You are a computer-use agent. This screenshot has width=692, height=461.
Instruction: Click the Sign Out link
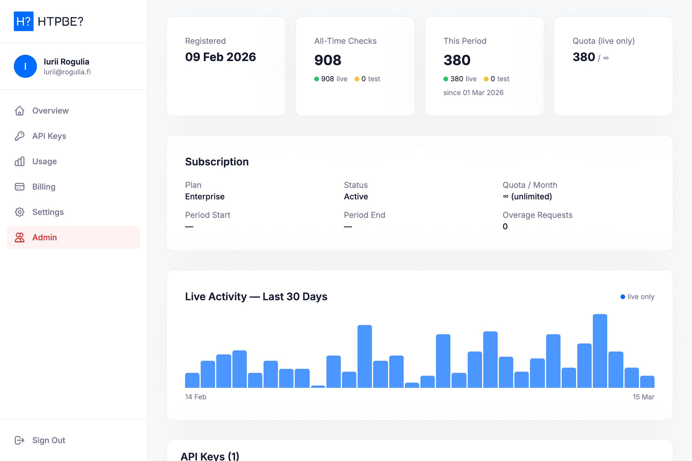48,440
